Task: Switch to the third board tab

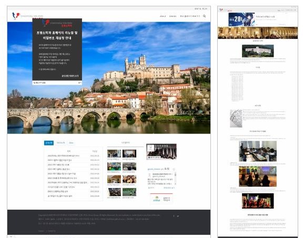Action: pos(71,143)
